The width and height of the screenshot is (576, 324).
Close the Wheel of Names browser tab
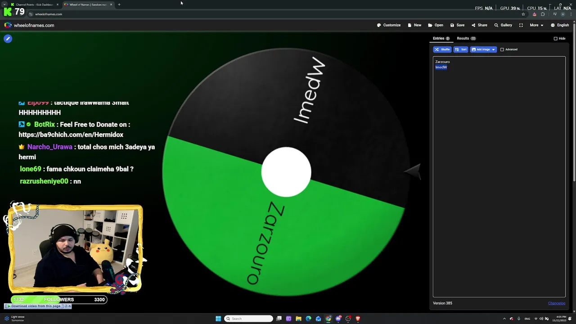(x=111, y=4)
